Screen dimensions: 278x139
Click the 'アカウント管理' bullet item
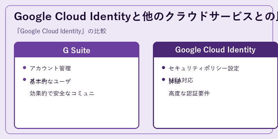pos(50,68)
